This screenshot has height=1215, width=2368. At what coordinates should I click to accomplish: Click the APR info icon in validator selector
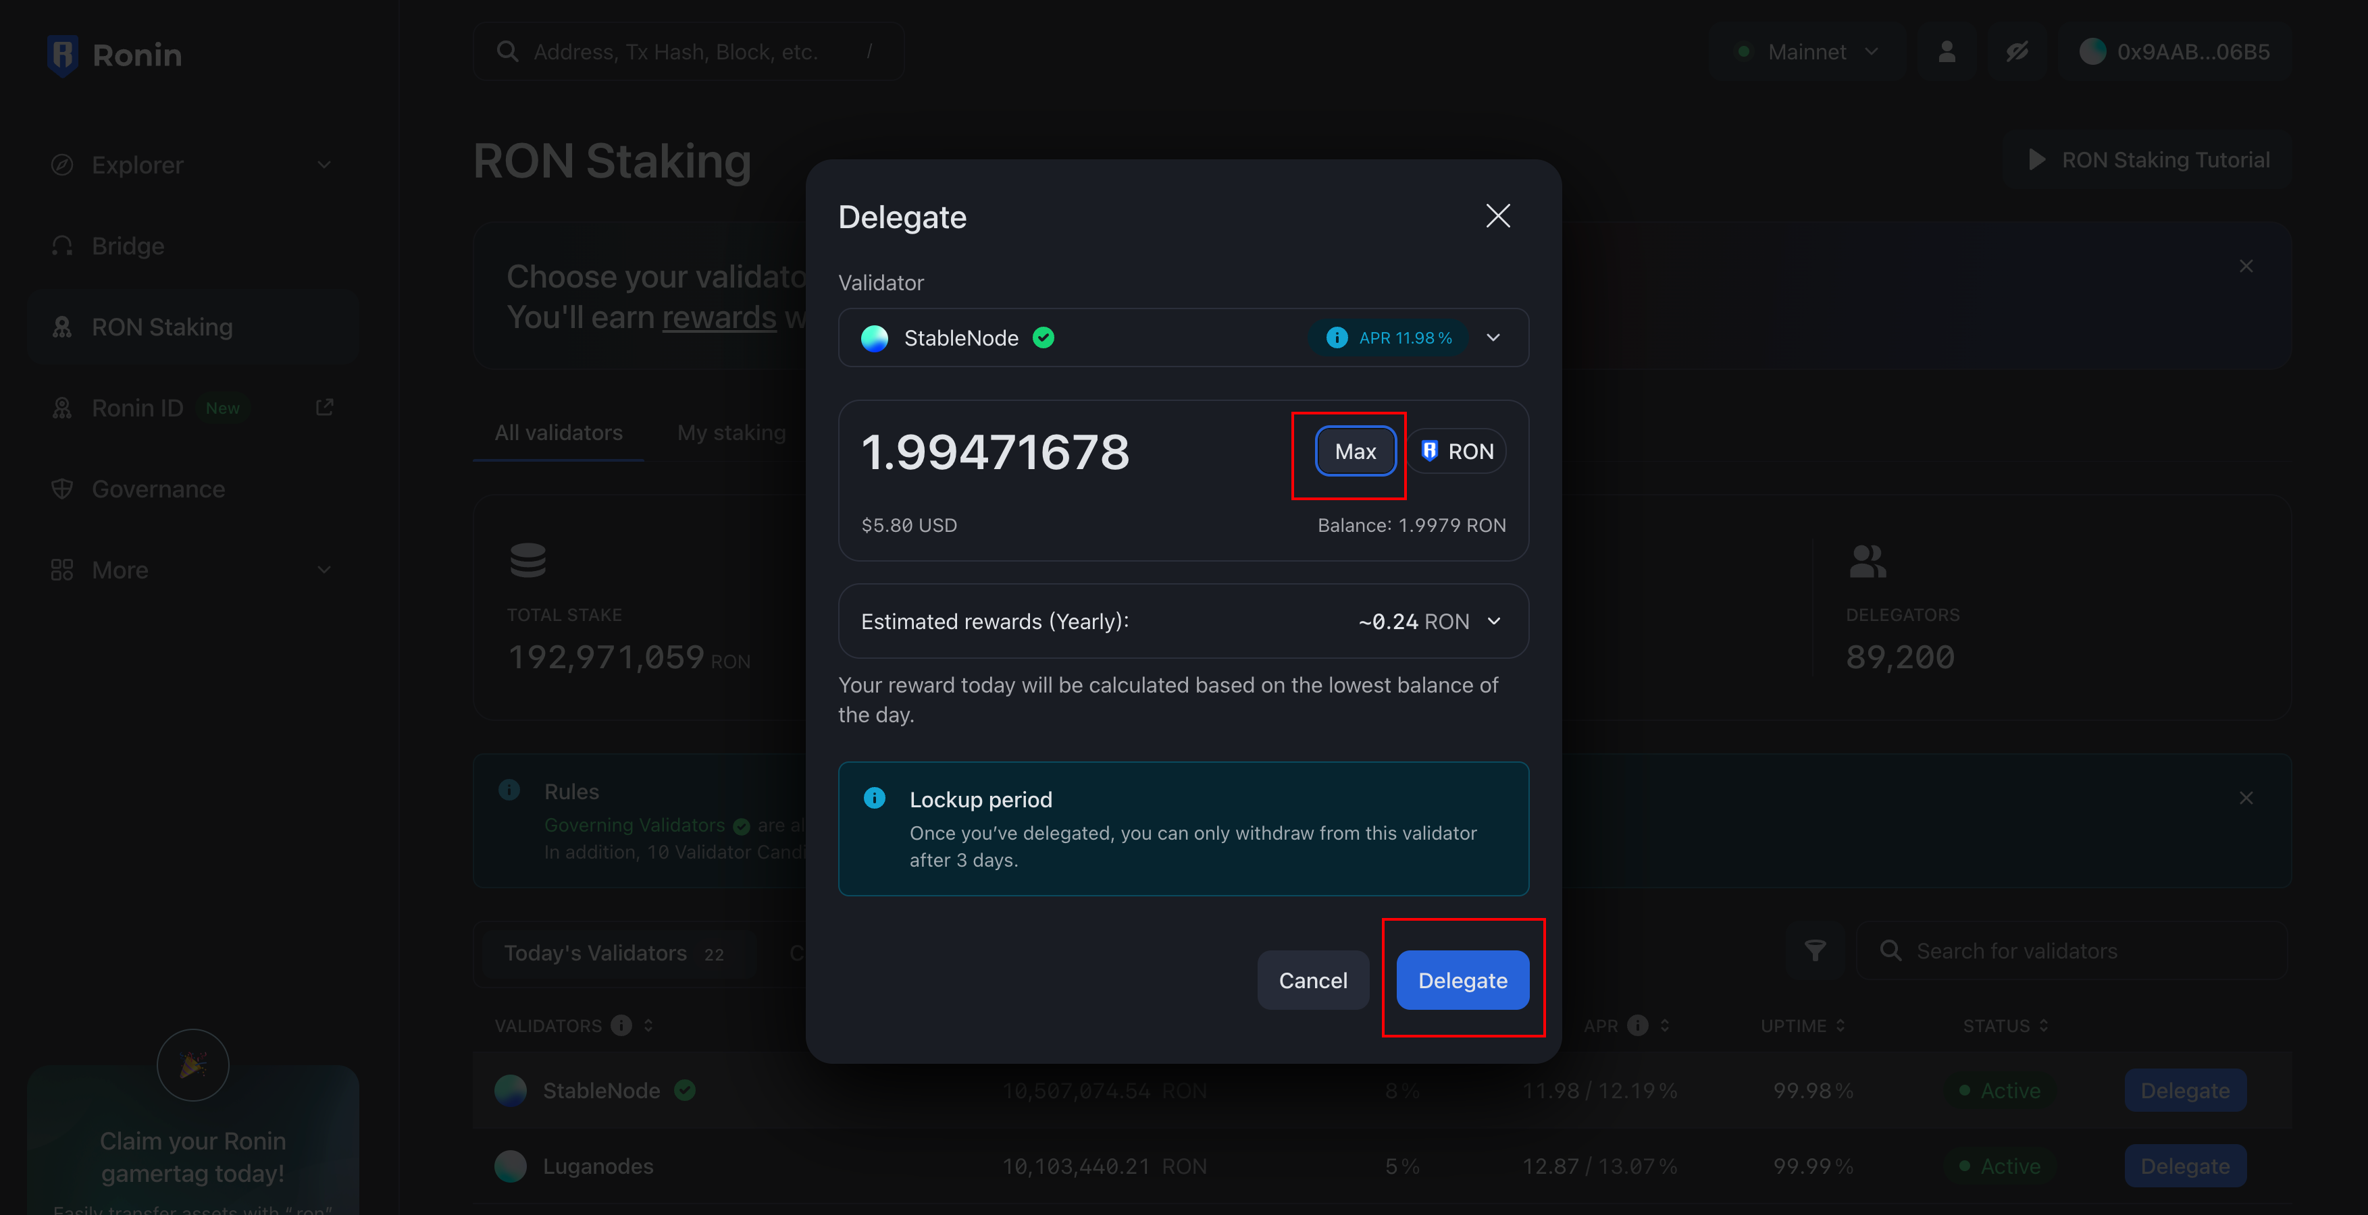(x=1337, y=338)
